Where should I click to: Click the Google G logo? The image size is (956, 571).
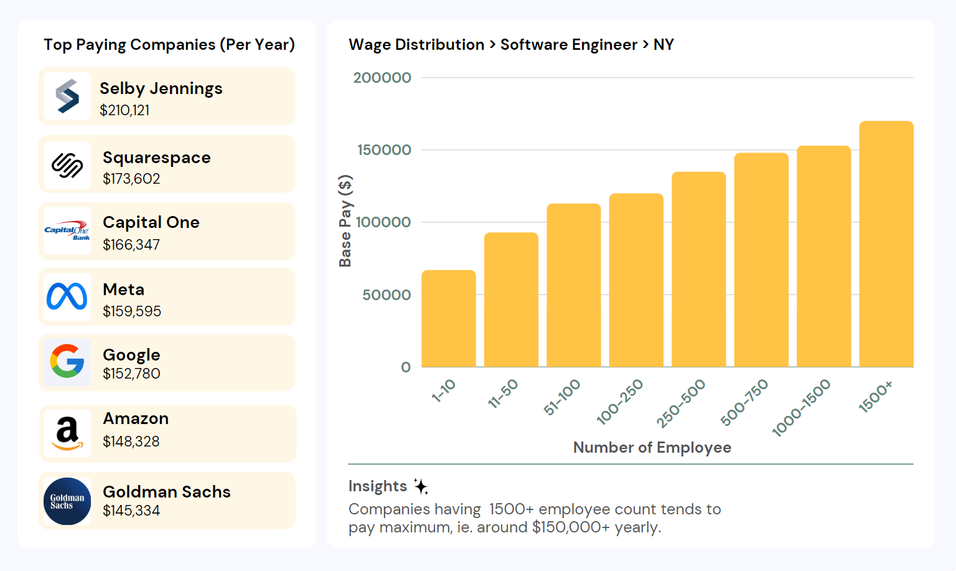click(x=67, y=362)
